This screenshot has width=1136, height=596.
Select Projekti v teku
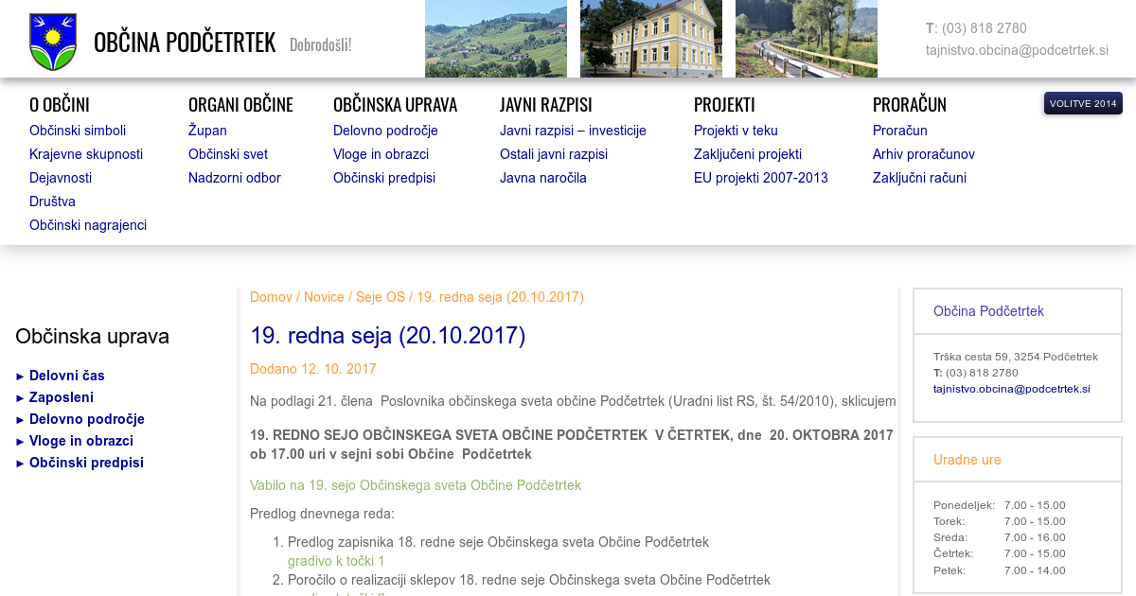point(736,131)
